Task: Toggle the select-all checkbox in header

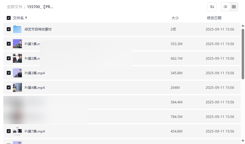Action: 9,18
